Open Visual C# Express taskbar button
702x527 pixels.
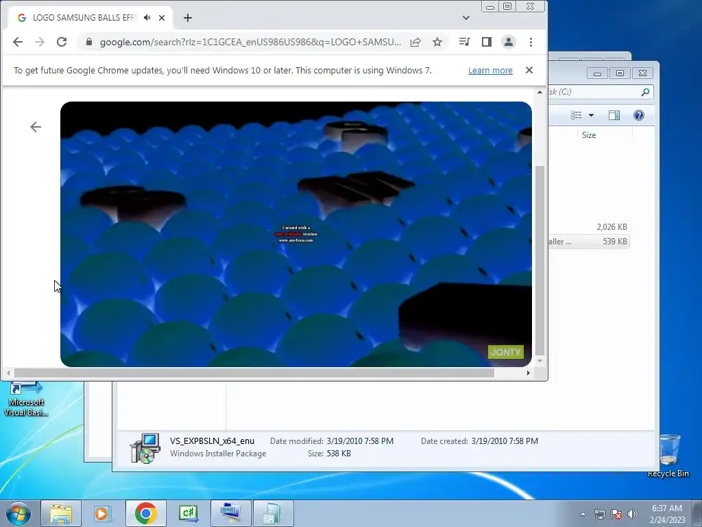click(189, 513)
